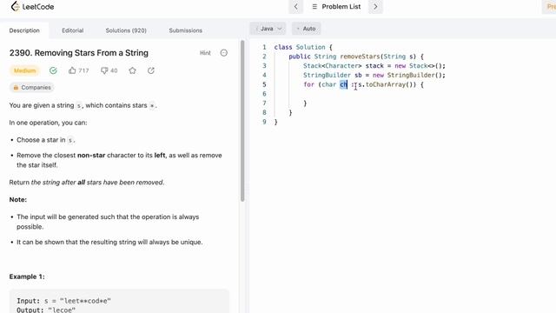This screenshot has height=313, width=556.
Task: Click the Hint link
Action: 205,53
